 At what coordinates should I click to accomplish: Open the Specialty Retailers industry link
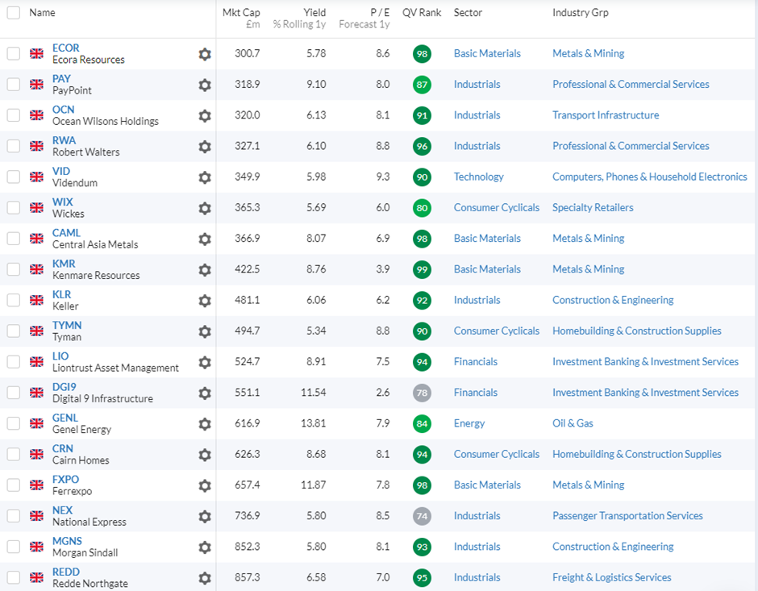[593, 208]
